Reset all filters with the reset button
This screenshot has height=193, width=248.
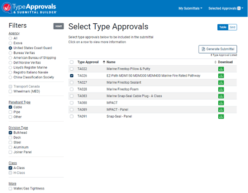pos(59,26)
